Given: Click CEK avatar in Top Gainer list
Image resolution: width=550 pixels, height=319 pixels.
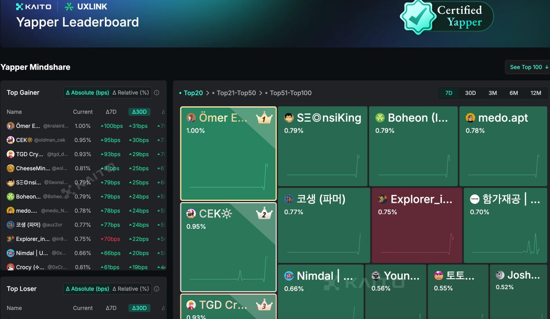Looking at the screenshot, I should 11,140.
